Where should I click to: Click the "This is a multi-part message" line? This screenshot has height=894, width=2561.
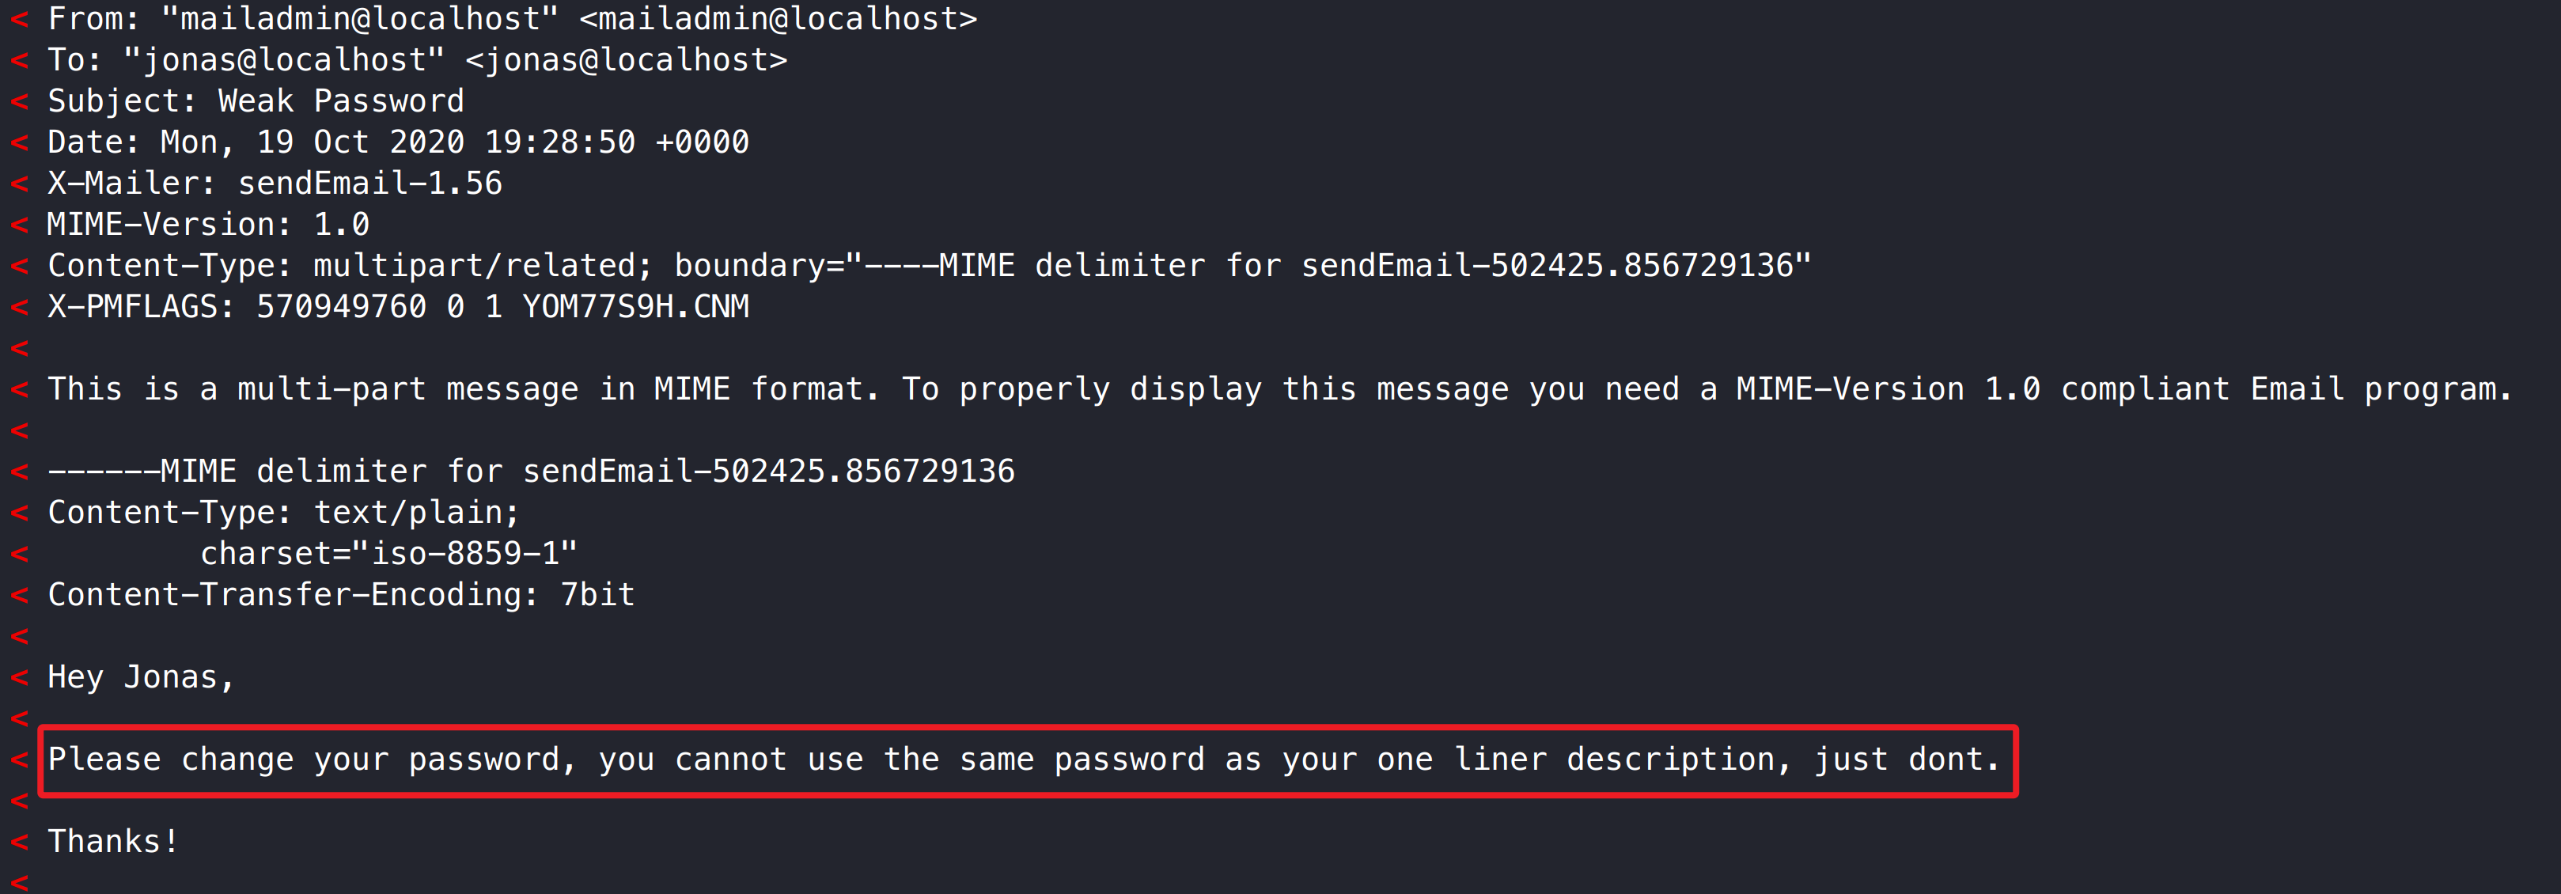1279,388
